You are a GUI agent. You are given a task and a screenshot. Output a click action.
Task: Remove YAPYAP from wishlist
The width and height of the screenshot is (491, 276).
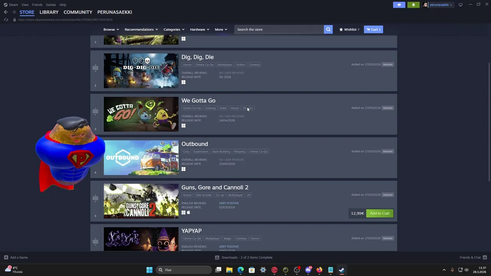[x=387, y=238]
